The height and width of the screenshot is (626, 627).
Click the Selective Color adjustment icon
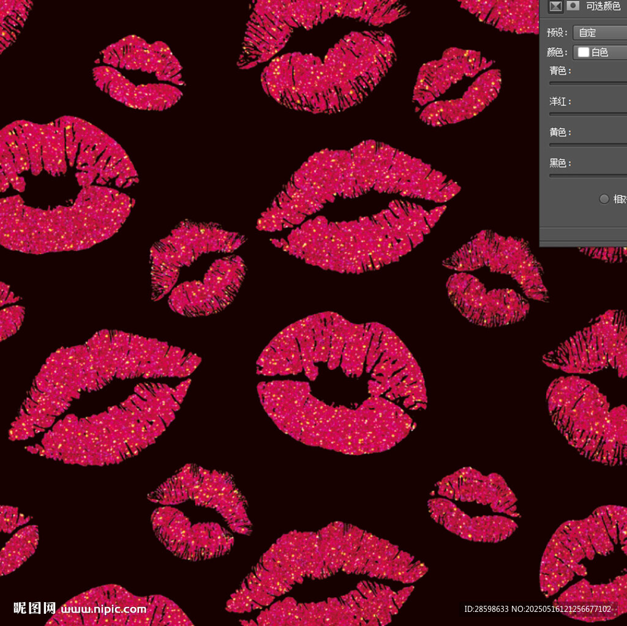(555, 6)
